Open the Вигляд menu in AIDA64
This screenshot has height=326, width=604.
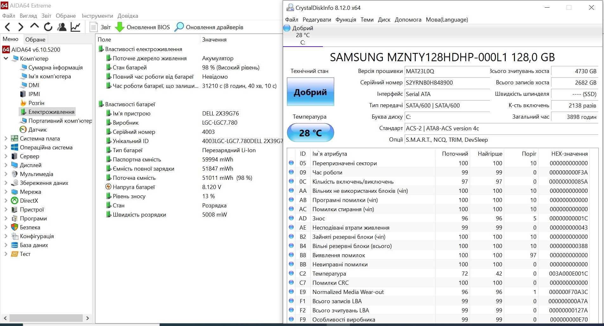tap(28, 16)
